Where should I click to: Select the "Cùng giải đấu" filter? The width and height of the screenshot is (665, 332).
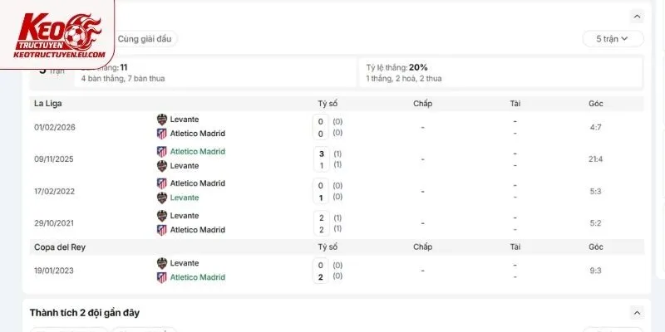[x=145, y=39]
